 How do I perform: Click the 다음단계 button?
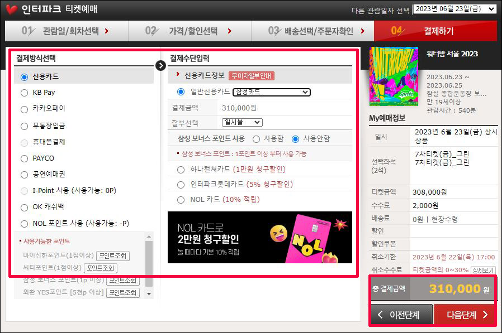coord(465,315)
